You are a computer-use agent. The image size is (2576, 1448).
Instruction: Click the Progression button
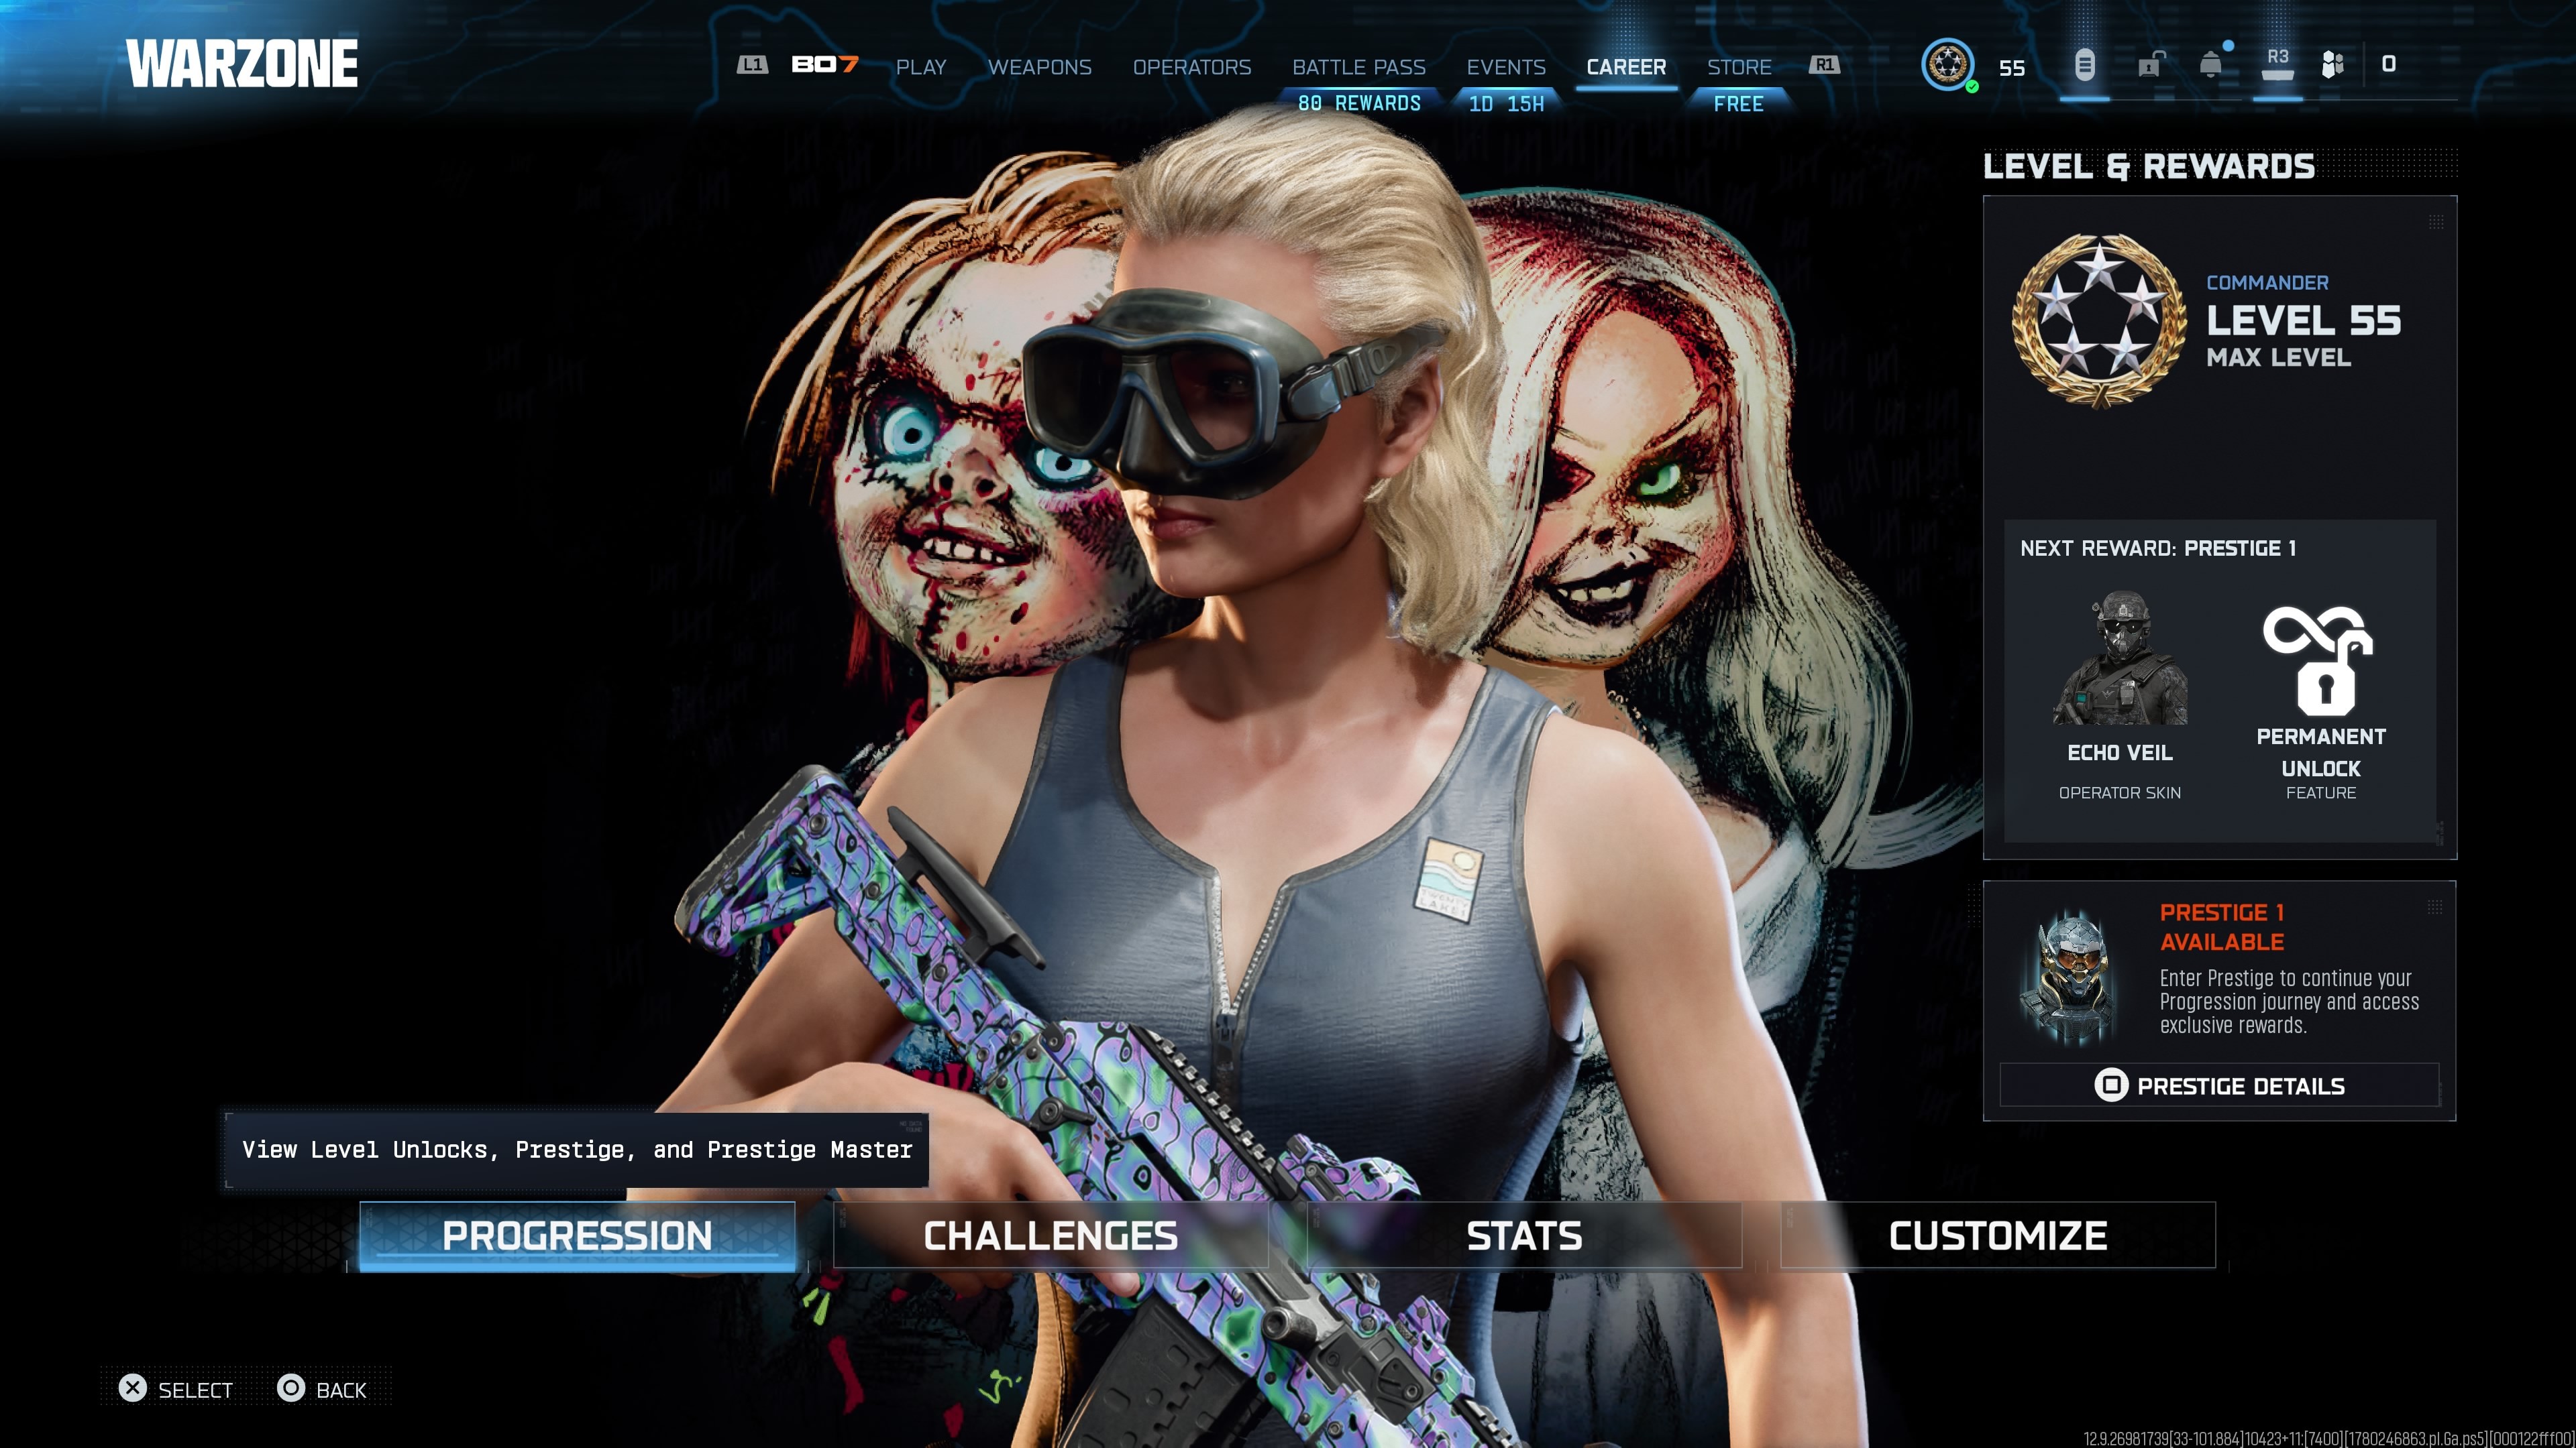pyautogui.click(x=577, y=1236)
